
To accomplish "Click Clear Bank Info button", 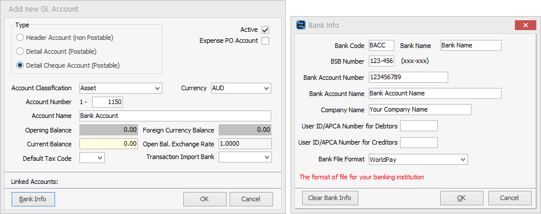I will (x=330, y=198).
